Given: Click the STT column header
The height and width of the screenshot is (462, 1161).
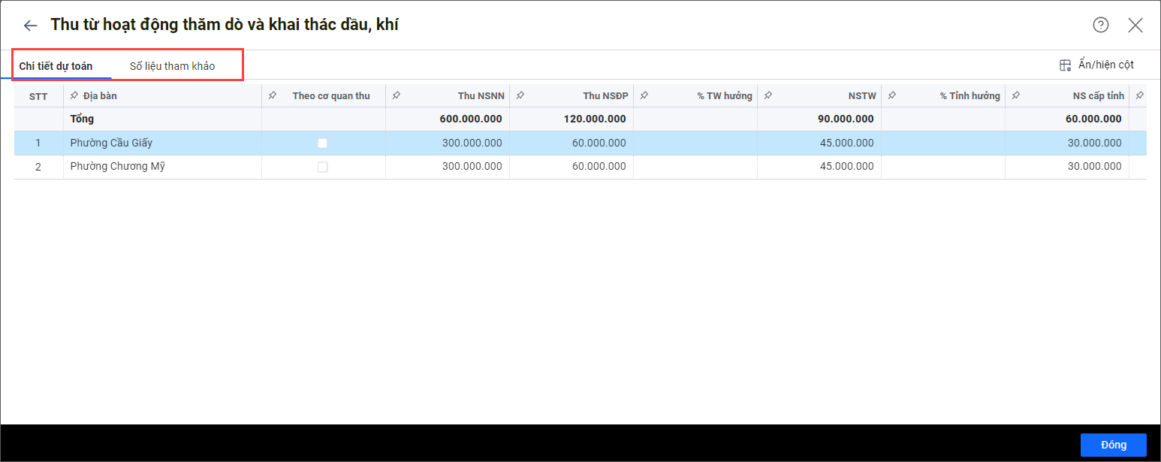Looking at the screenshot, I should (38, 96).
